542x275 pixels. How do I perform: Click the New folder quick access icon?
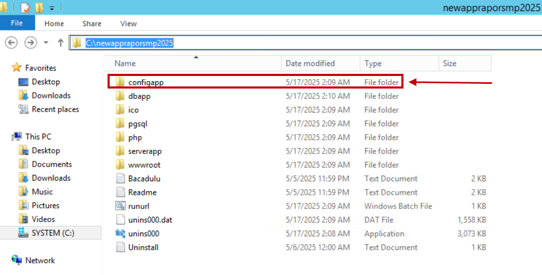pyautogui.click(x=39, y=7)
